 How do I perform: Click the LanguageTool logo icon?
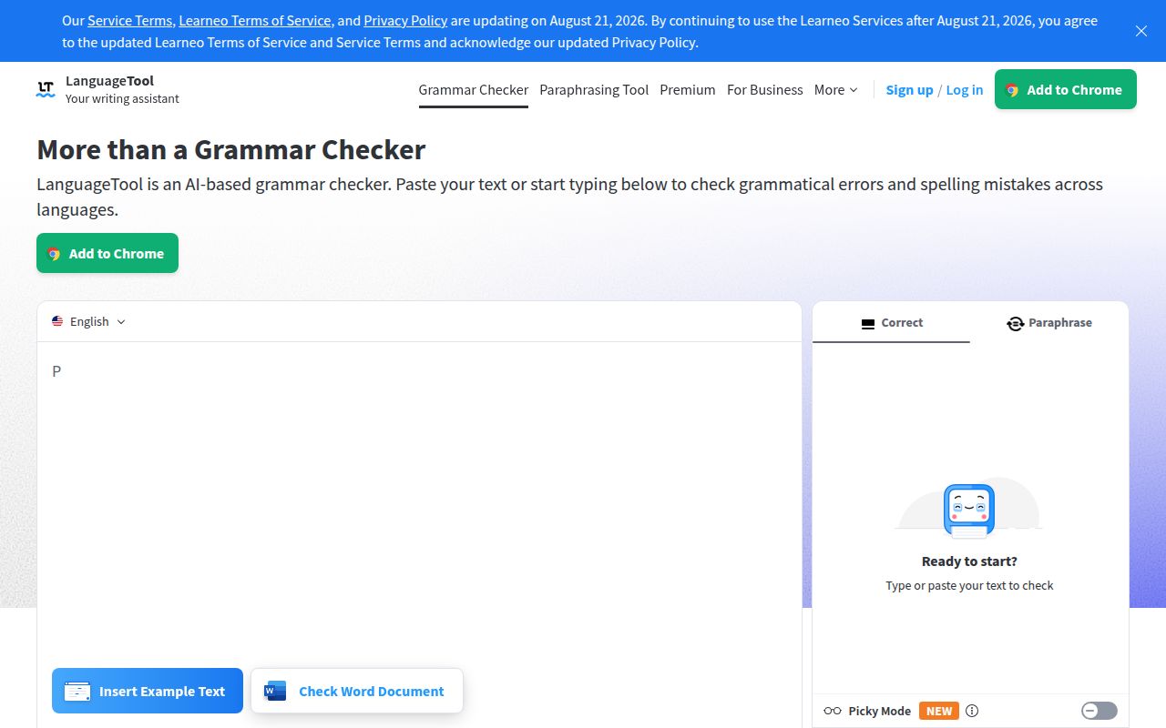tap(46, 89)
